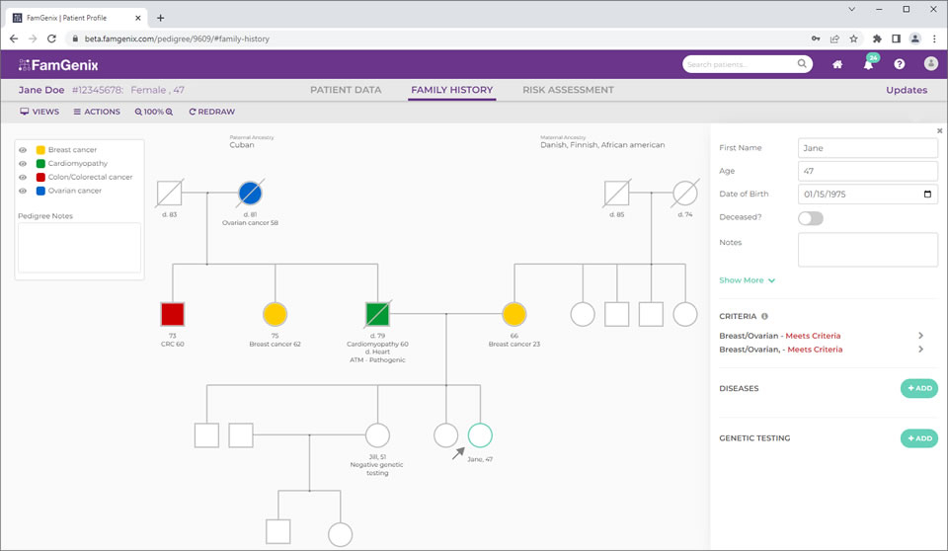The width and height of the screenshot is (948, 551).
Task: Open a new browser tab
Action: pyautogui.click(x=160, y=18)
